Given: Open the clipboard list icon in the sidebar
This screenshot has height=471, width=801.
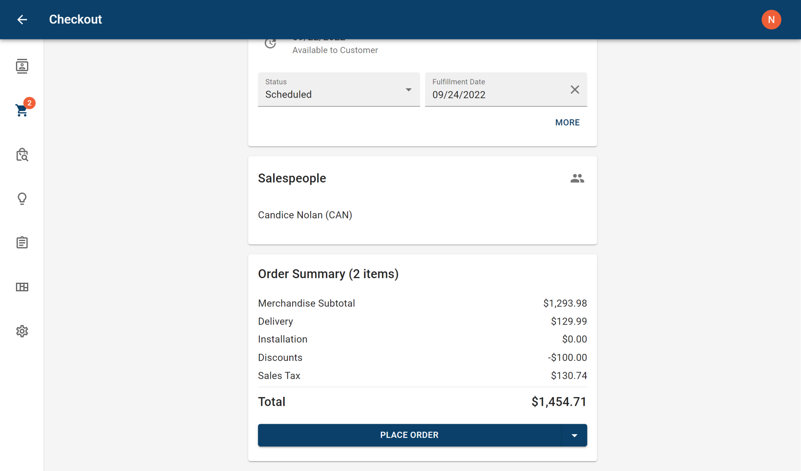Looking at the screenshot, I should pos(22,243).
